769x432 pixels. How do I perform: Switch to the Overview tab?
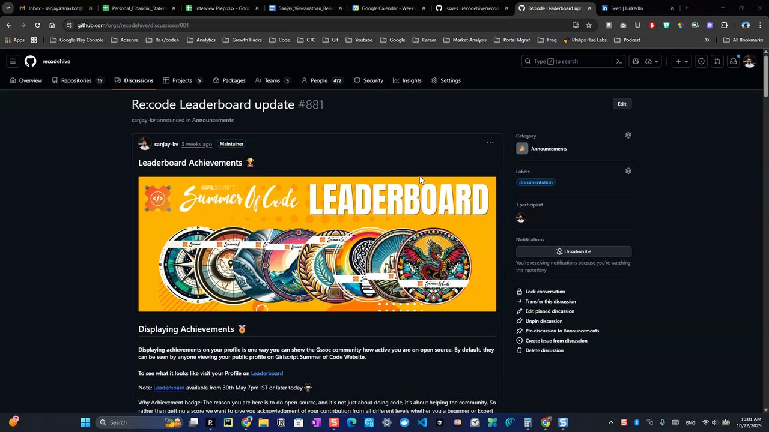tap(26, 80)
